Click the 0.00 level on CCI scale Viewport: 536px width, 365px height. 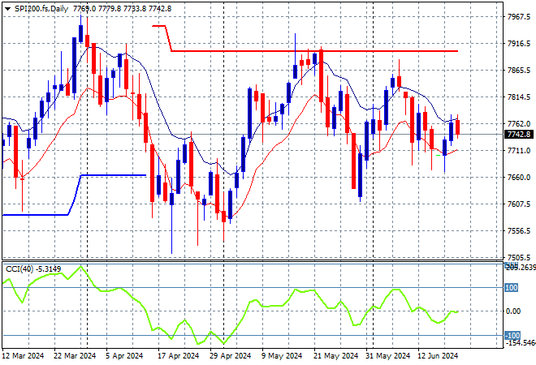click(513, 311)
